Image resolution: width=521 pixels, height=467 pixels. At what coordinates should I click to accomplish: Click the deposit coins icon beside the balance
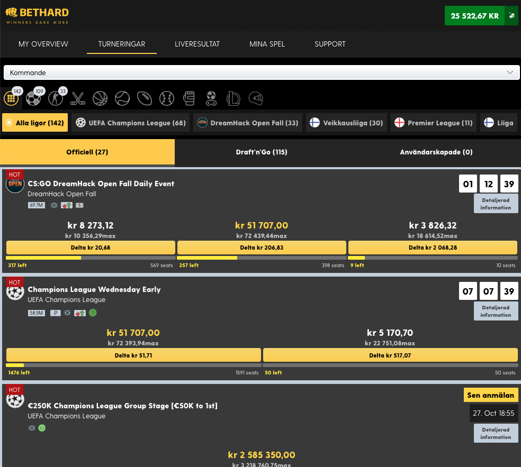click(510, 16)
